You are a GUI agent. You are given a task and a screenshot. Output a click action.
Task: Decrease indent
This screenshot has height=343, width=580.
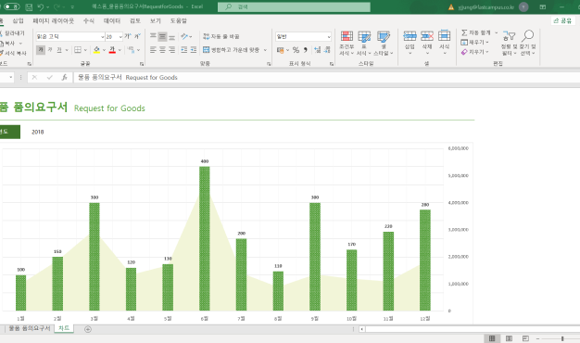coord(184,49)
